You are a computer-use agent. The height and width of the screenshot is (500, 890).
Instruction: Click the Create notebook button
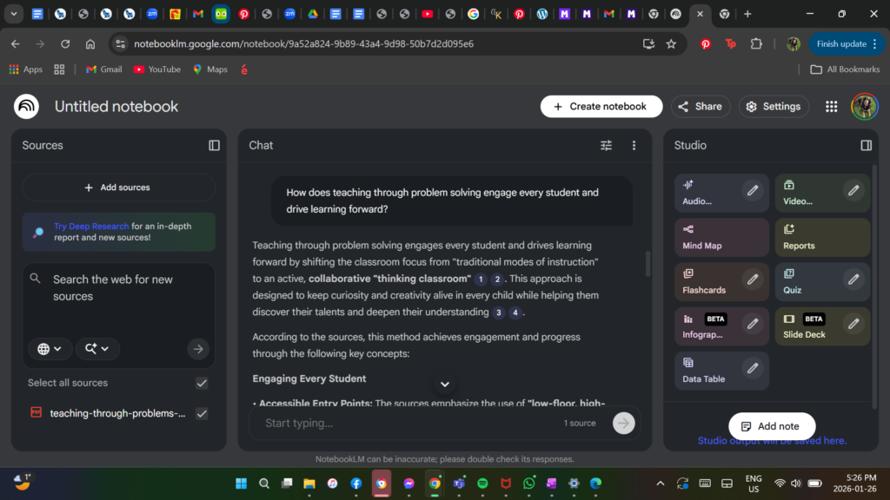click(601, 107)
